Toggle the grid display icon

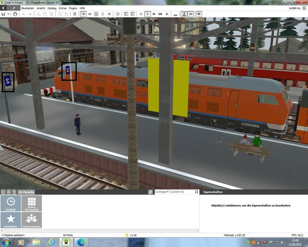click(96, 14)
